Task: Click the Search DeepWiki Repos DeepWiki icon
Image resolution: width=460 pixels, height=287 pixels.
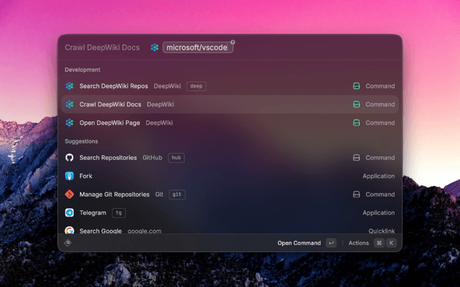Action: [70, 86]
